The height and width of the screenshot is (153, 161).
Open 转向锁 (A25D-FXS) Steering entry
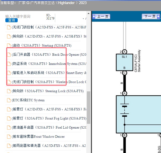(x=49, y=36)
